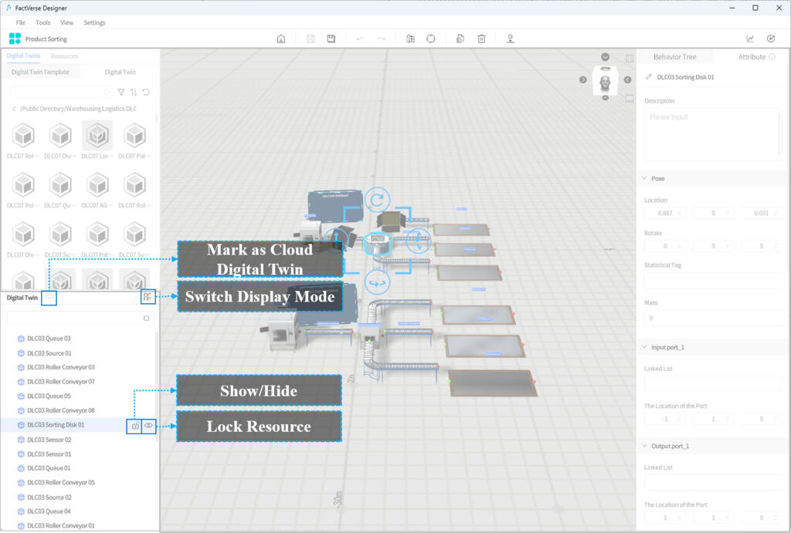791x533 pixels.
Task: Click the view cube right arrow
Action: point(627,79)
